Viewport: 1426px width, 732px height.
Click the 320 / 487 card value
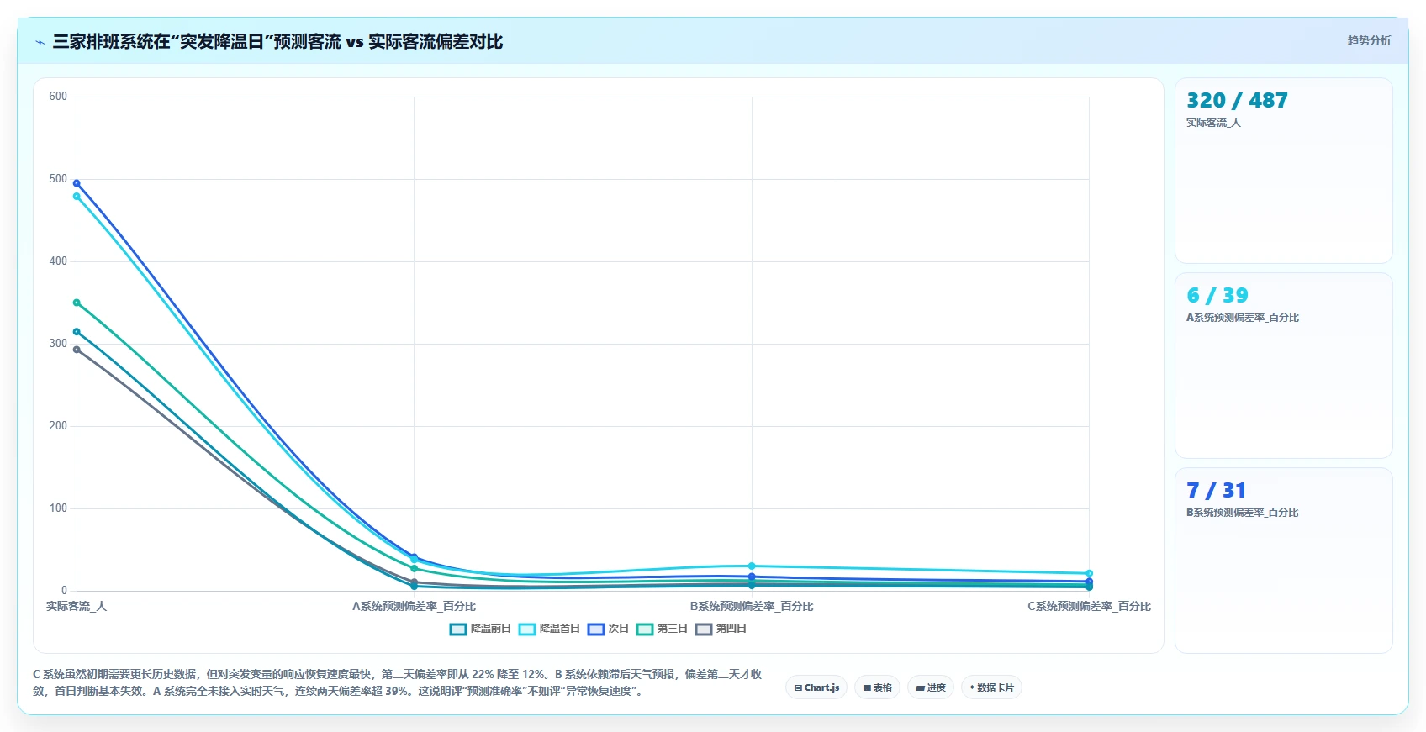[1237, 101]
